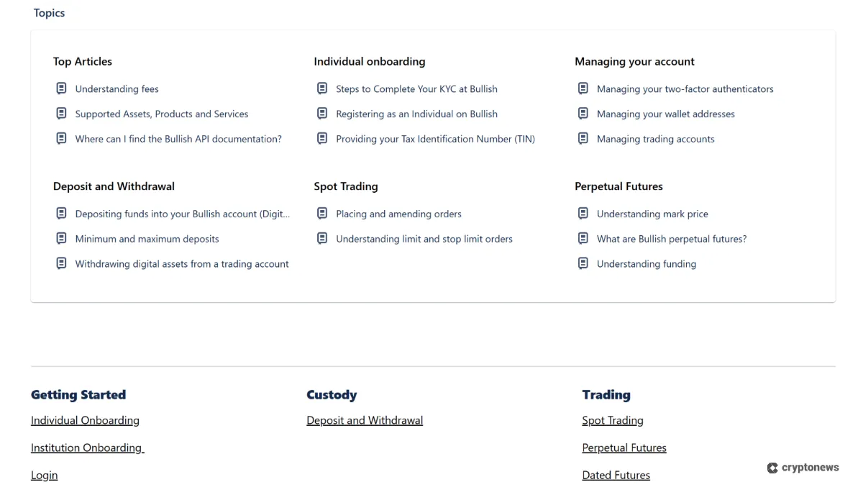
Task: Go to Institution Onboarding footer link
Action: [x=88, y=448]
